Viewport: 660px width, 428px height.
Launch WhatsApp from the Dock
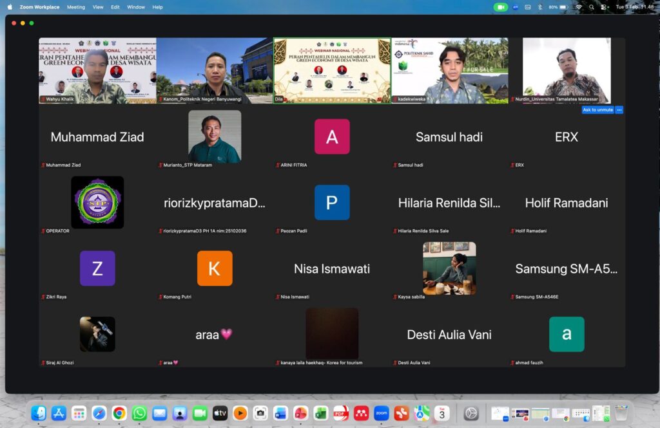[x=140, y=413]
